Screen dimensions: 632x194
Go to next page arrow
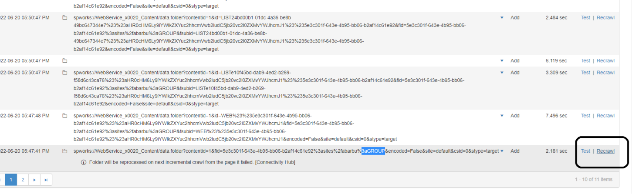click(34, 179)
